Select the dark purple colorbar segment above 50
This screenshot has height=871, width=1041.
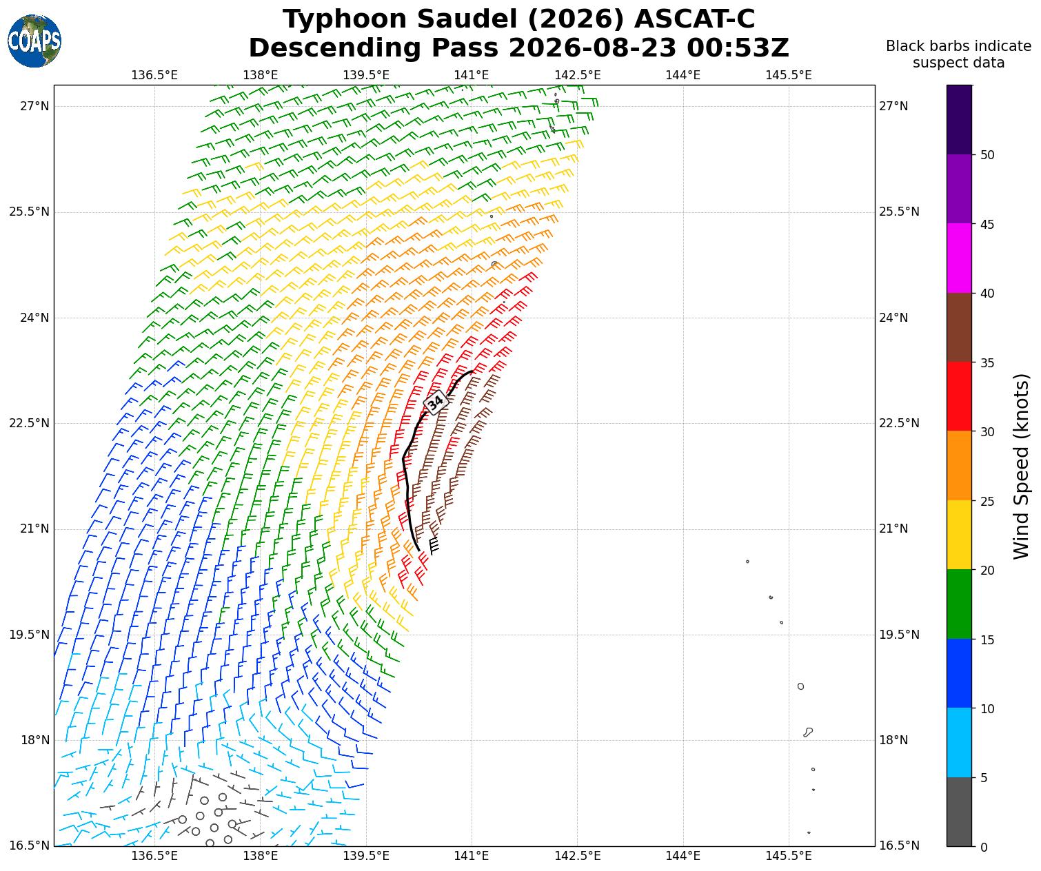pyautogui.click(x=959, y=119)
